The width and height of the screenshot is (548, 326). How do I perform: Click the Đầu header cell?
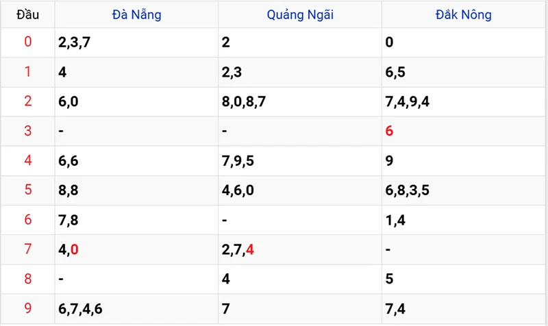(28, 14)
